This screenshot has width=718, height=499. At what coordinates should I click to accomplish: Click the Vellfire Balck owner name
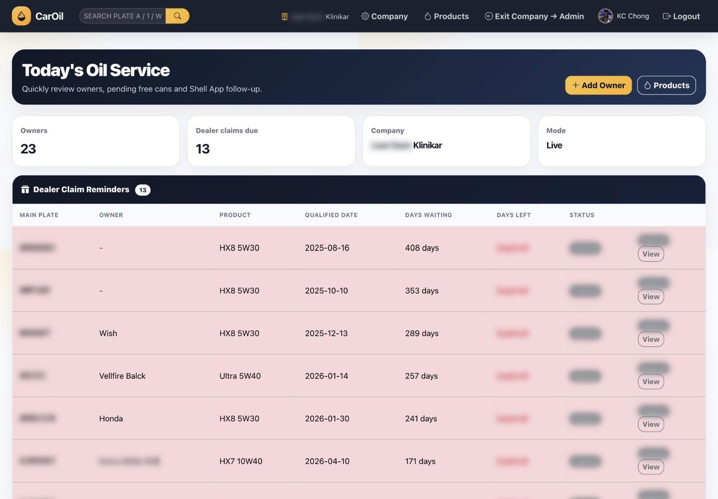pyautogui.click(x=122, y=376)
